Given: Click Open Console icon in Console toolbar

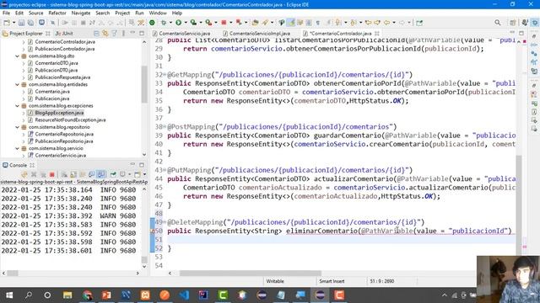Looking at the screenshot, I should click(137, 174).
